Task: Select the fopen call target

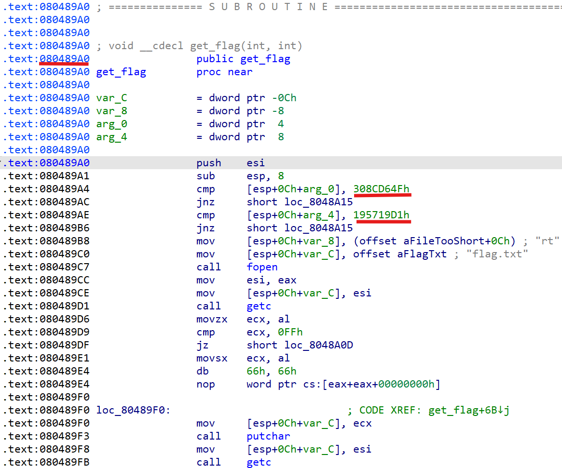Action: pyautogui.click(x=262, y=267)
